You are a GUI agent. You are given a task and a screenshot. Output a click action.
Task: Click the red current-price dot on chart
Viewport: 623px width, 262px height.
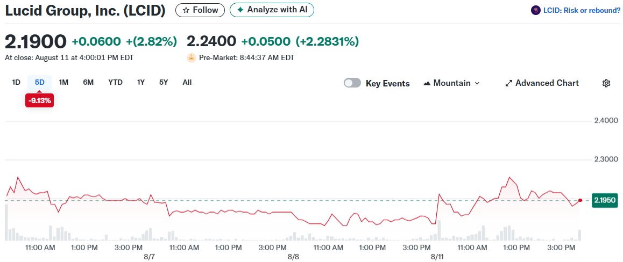click(580, 200)
